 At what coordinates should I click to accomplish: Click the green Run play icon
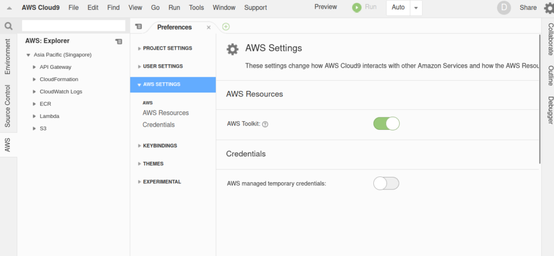(357, 8)
